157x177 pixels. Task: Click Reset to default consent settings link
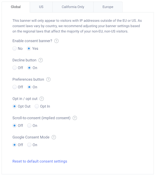40,161
